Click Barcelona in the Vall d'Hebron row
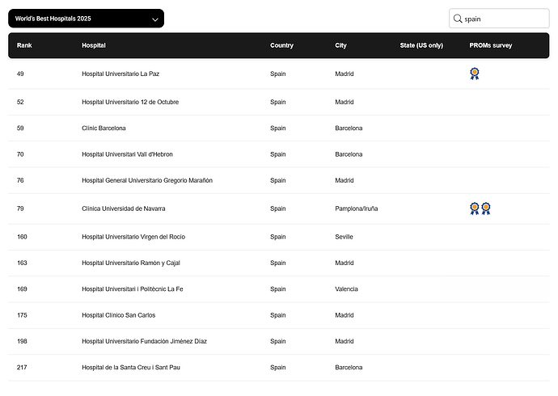Image resolution: width=558 pixels, height=396 pixels. point(349,154)
